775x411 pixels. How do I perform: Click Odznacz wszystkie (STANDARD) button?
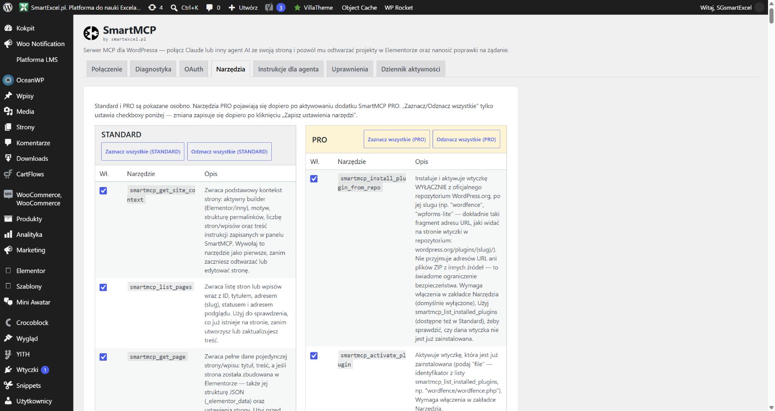[x=229, y=151]
